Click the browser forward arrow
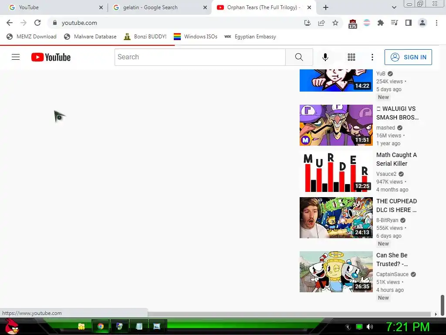 24,23
